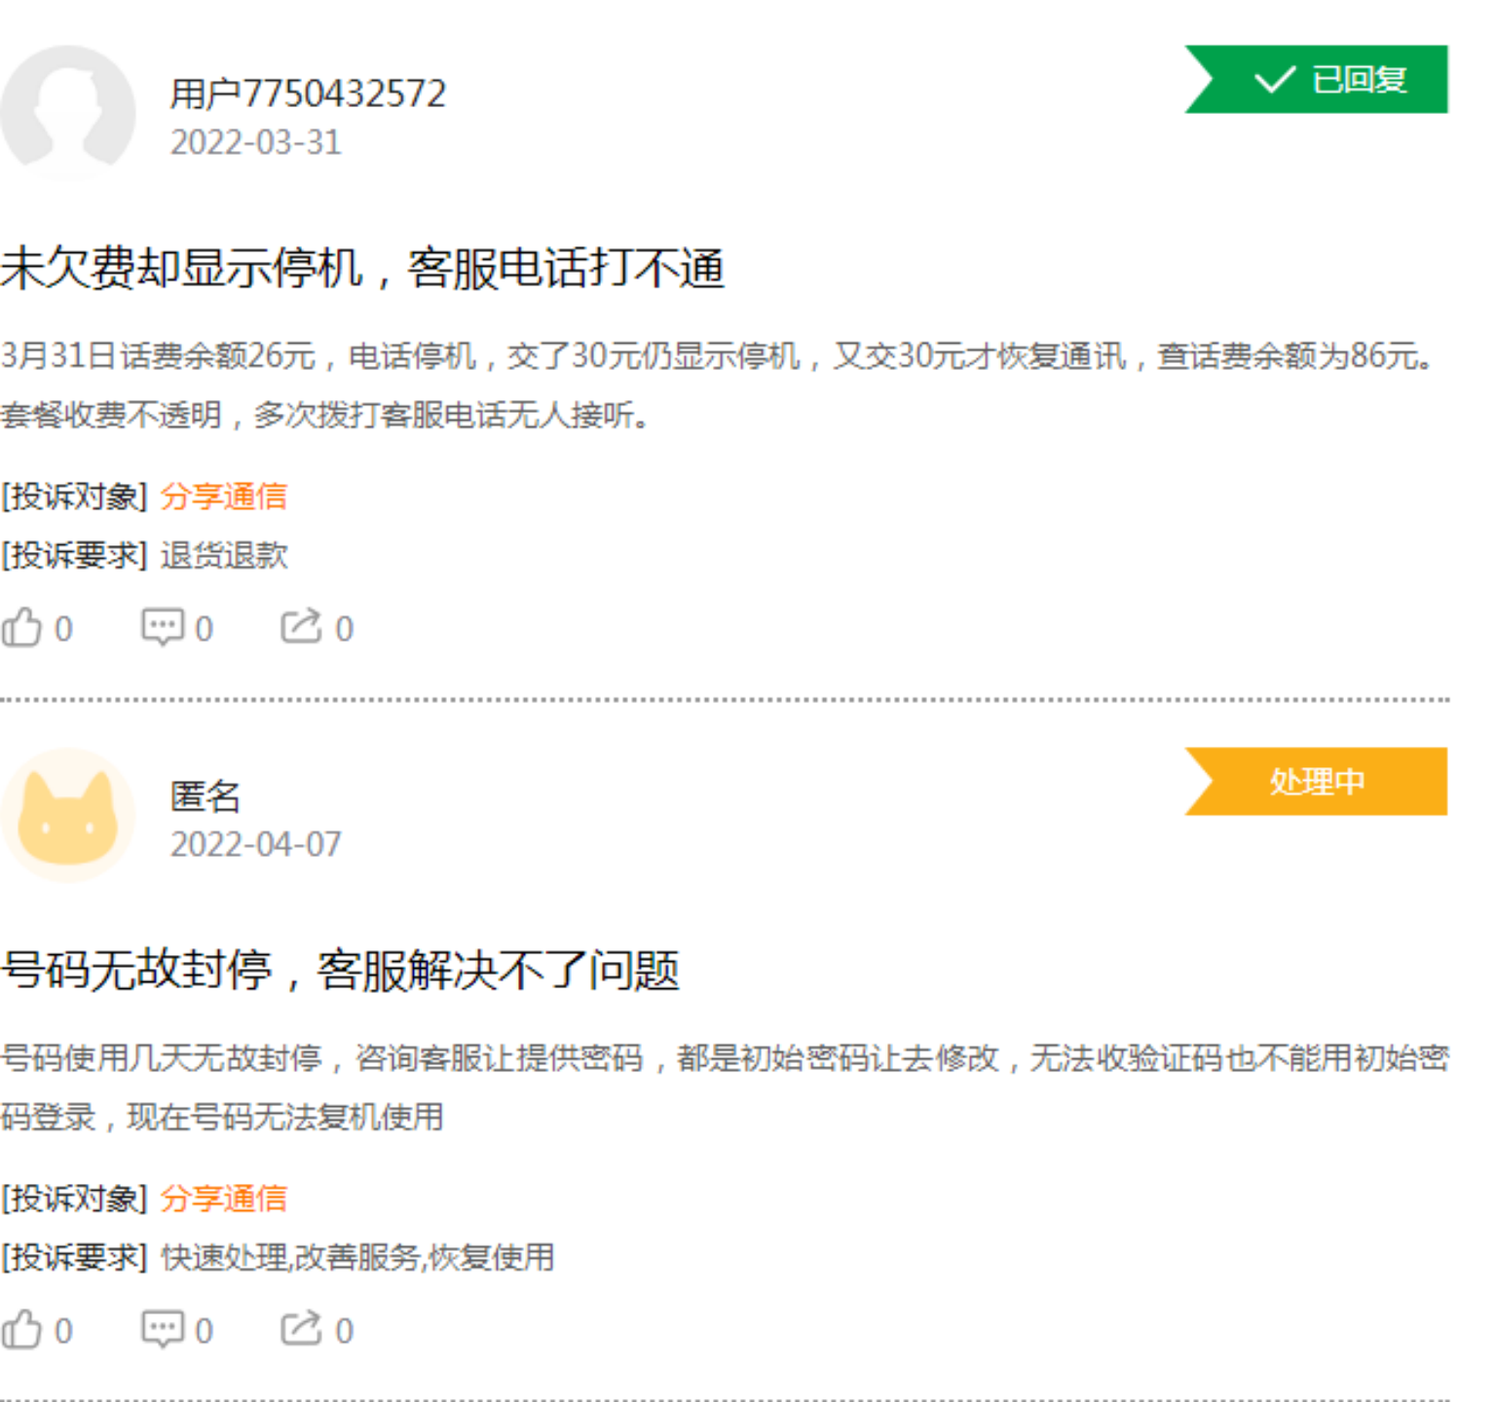The width and height of the screenshot is (1495, 1402).
Task: Click 分享通信 link in the first complaint
Action: click(x=223, y=497)
